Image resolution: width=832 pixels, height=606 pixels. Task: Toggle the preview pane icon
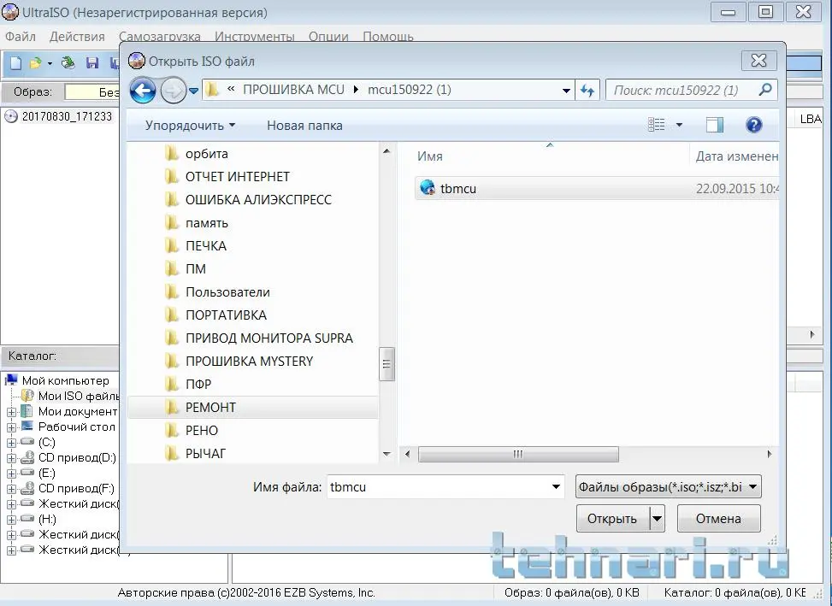click(715, 125)
